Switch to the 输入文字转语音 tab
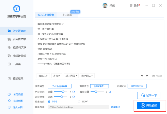The height and width of the screenshot is (114, 167). pyautogui.click(x=46, y=15)
